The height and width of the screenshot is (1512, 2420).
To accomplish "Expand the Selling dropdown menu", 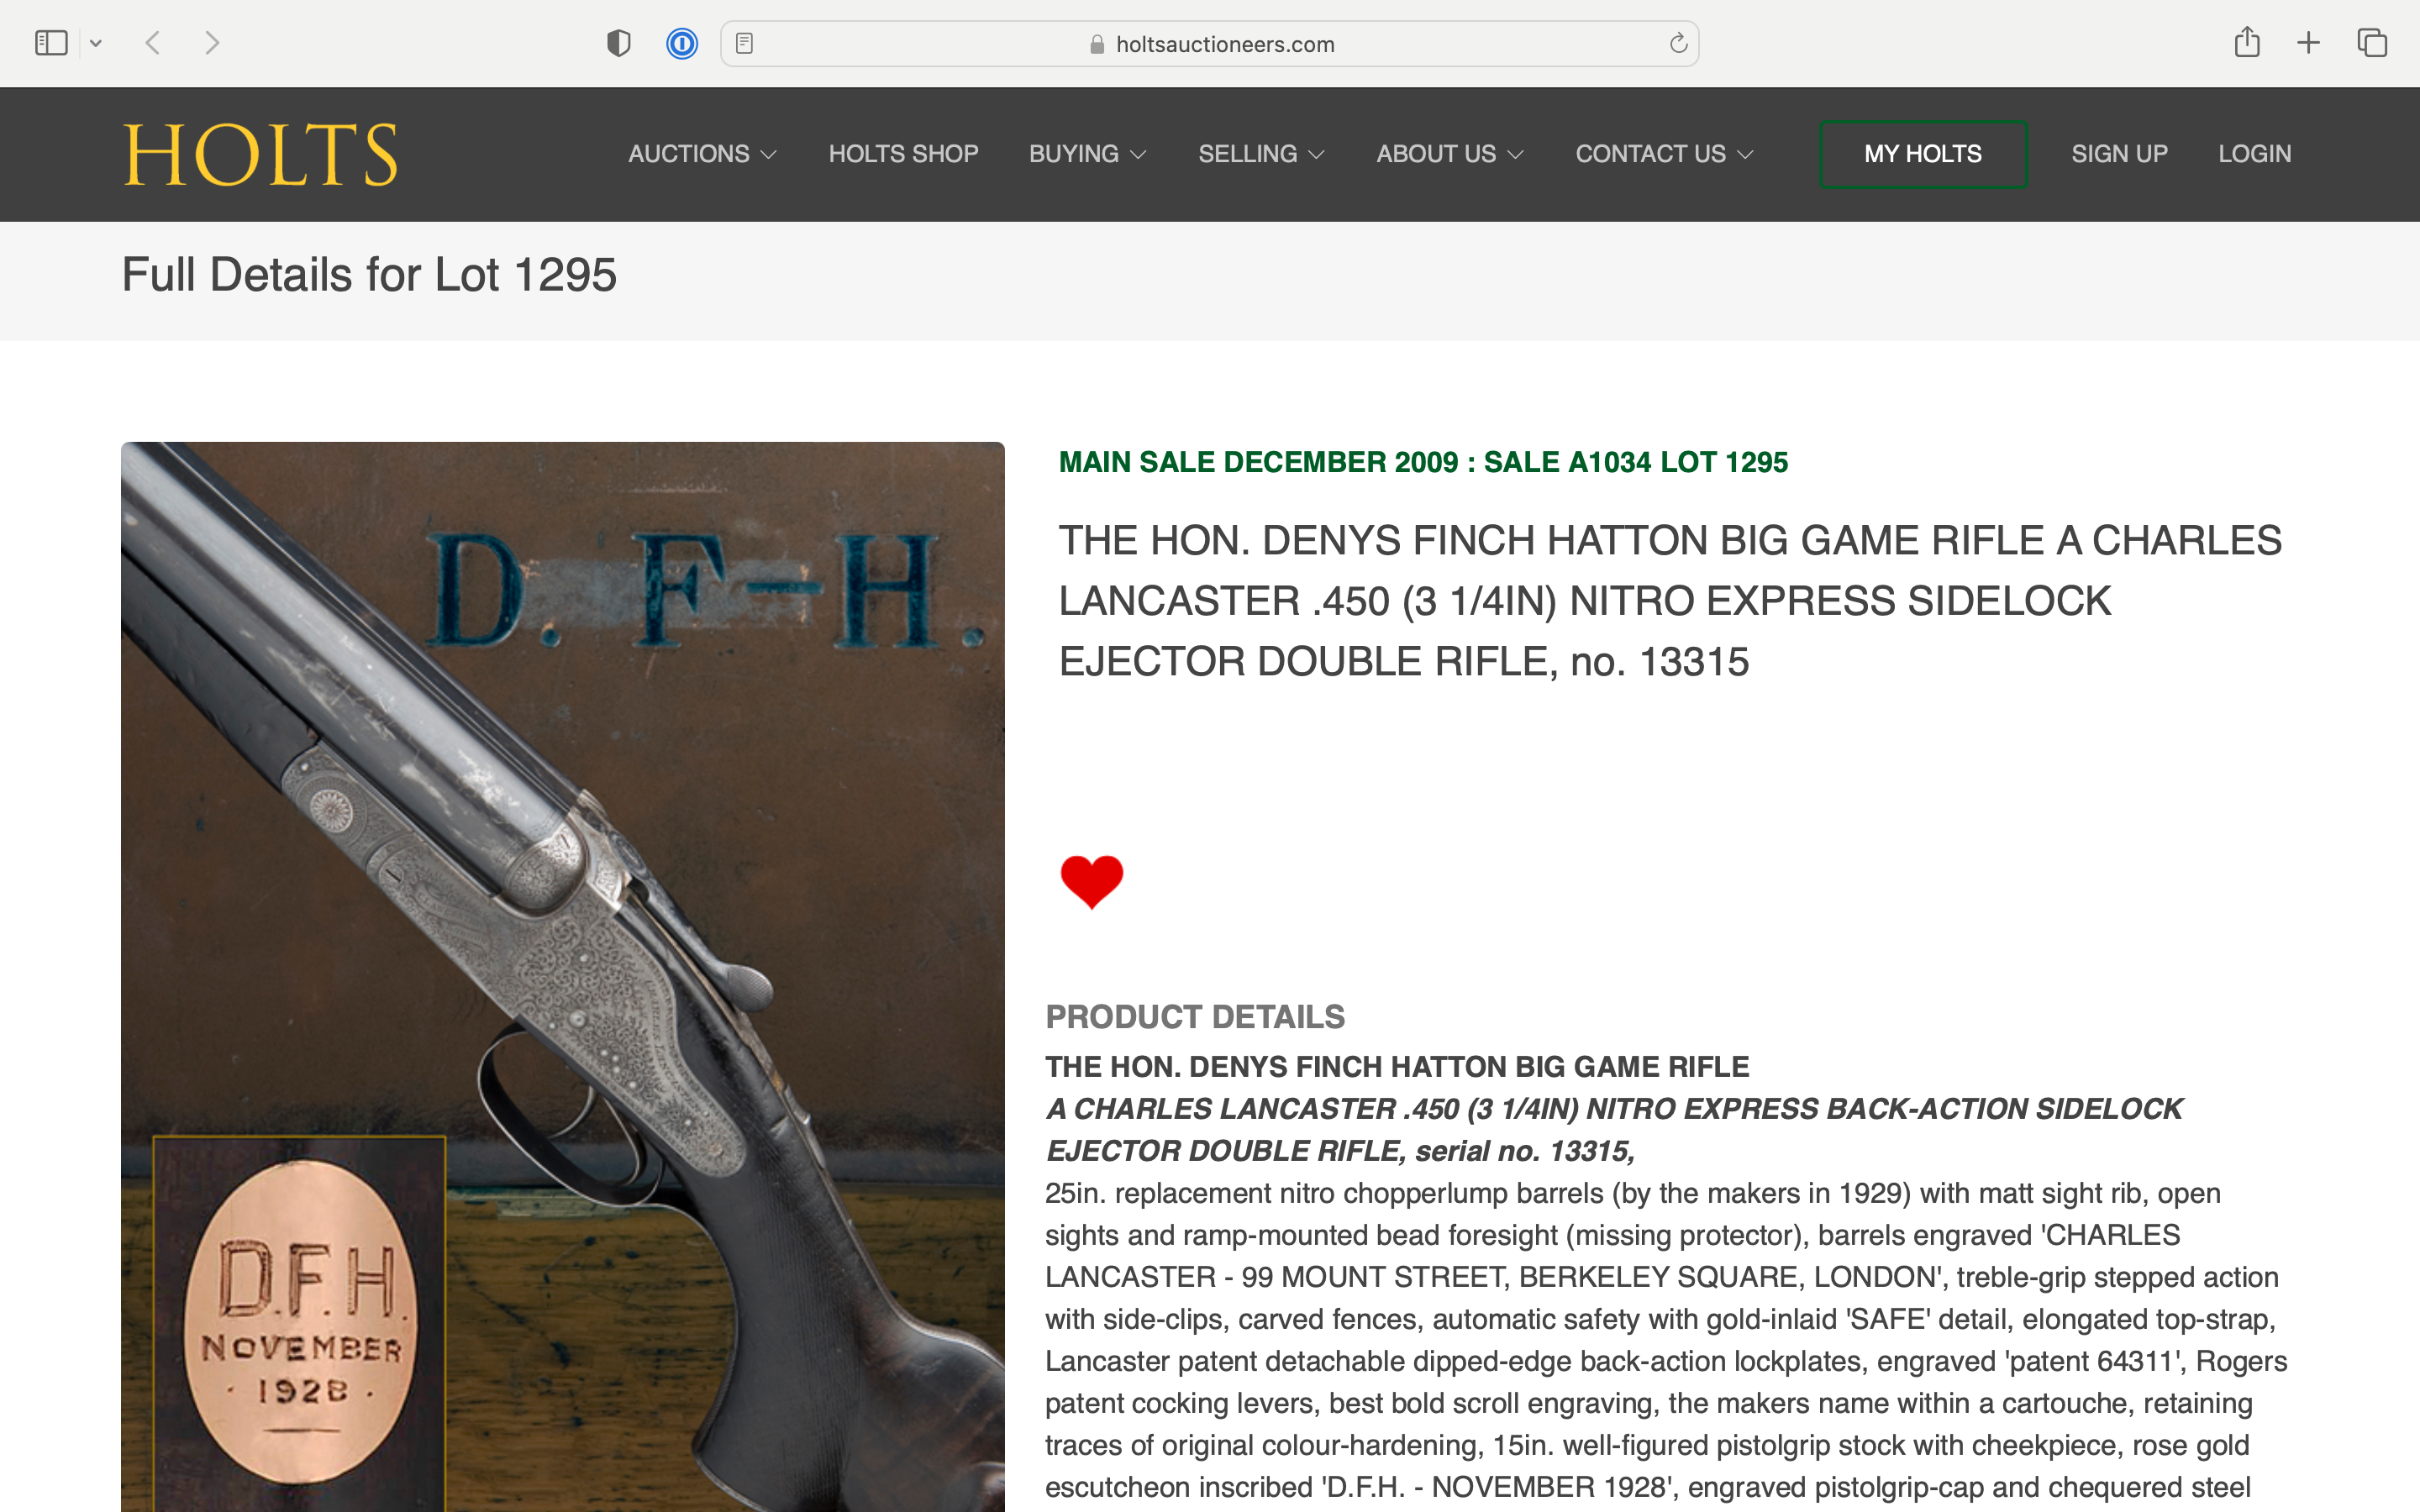I will pos(1261,154).
